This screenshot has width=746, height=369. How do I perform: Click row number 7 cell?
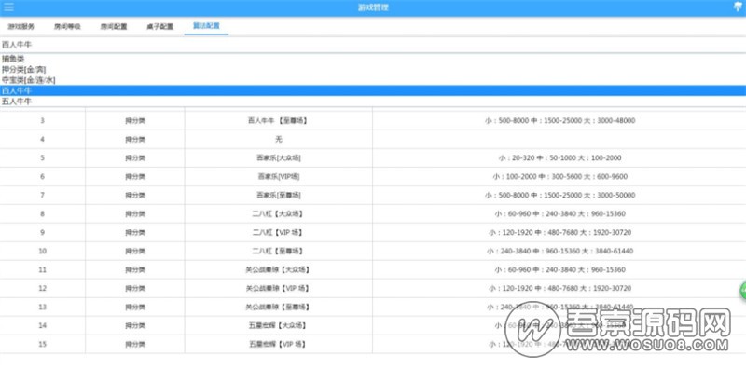(42, 195)
